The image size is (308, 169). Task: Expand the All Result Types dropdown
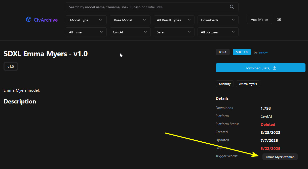[174, 20]
